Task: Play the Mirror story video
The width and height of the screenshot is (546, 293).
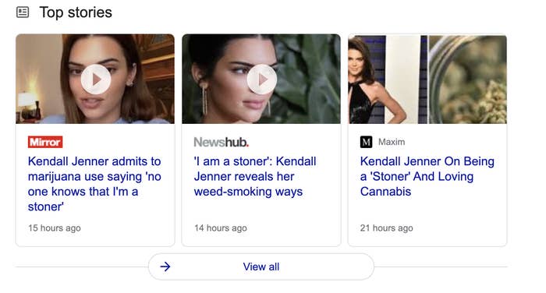Action: click(x=96, y=79)
